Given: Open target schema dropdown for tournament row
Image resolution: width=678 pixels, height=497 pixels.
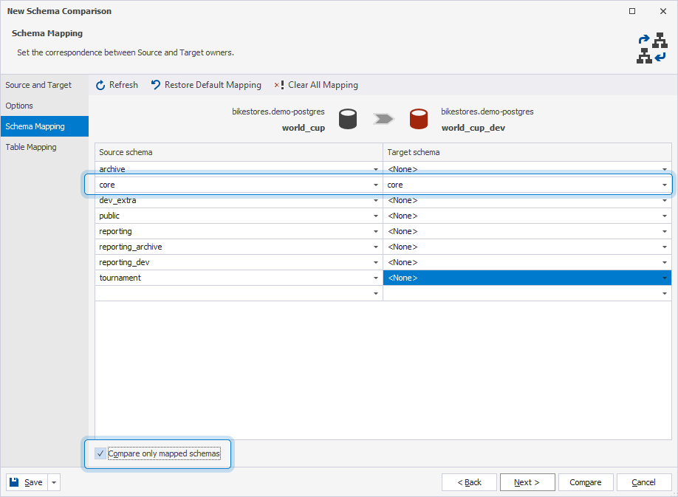Looking at the screenshot, I should click(665, 278).
